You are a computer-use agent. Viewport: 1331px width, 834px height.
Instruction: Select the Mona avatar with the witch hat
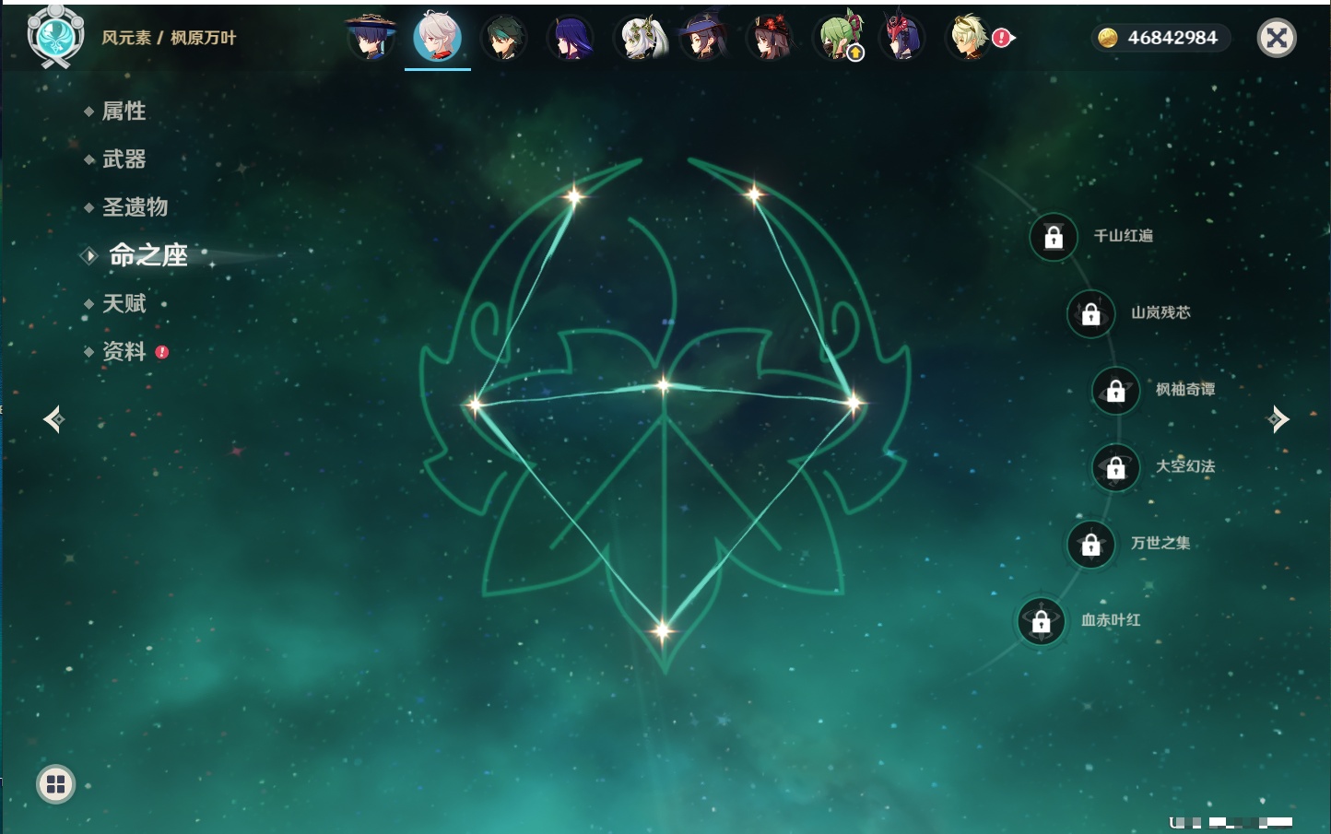coord(704,38)
